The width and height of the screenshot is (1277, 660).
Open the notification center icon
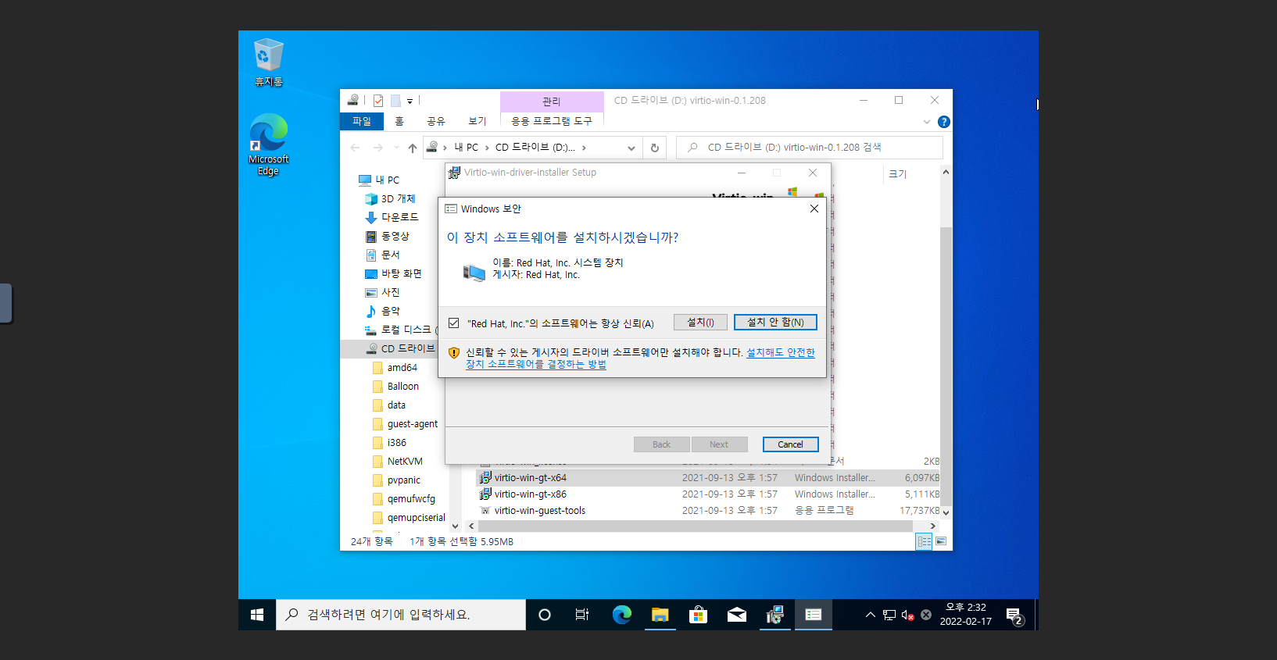coord(1014,615)
